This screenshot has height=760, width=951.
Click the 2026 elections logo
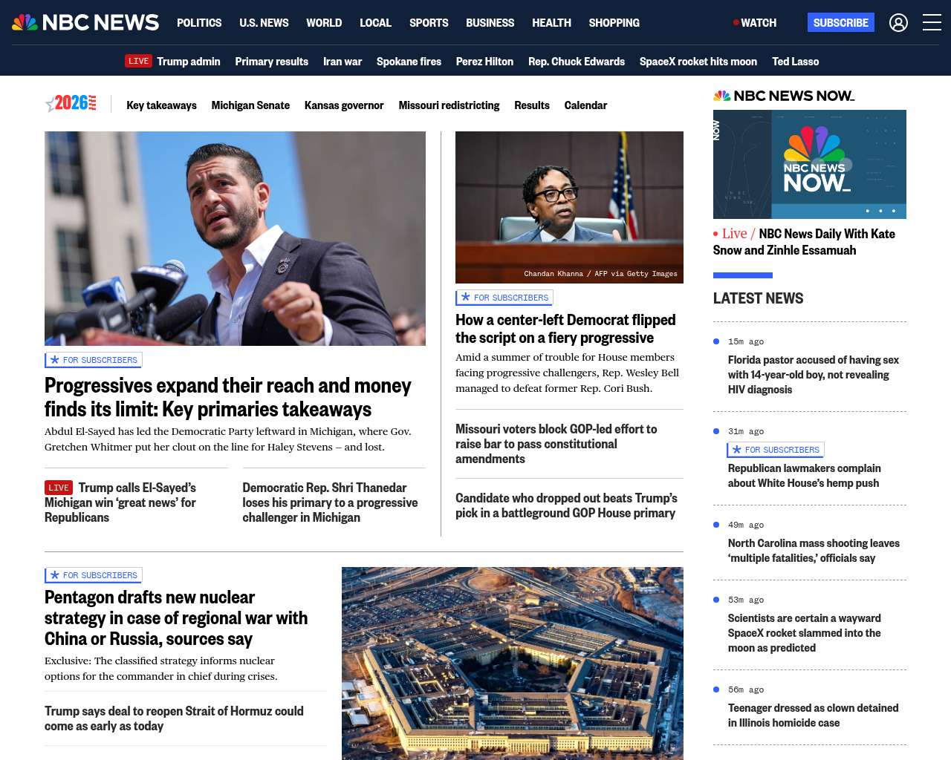coord(71,103)
